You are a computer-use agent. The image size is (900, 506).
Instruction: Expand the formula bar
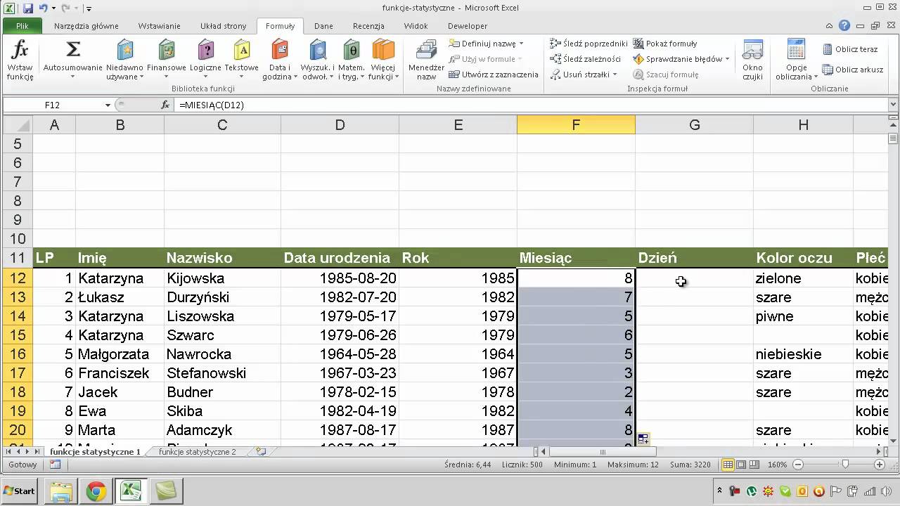[x=894, y=105]
